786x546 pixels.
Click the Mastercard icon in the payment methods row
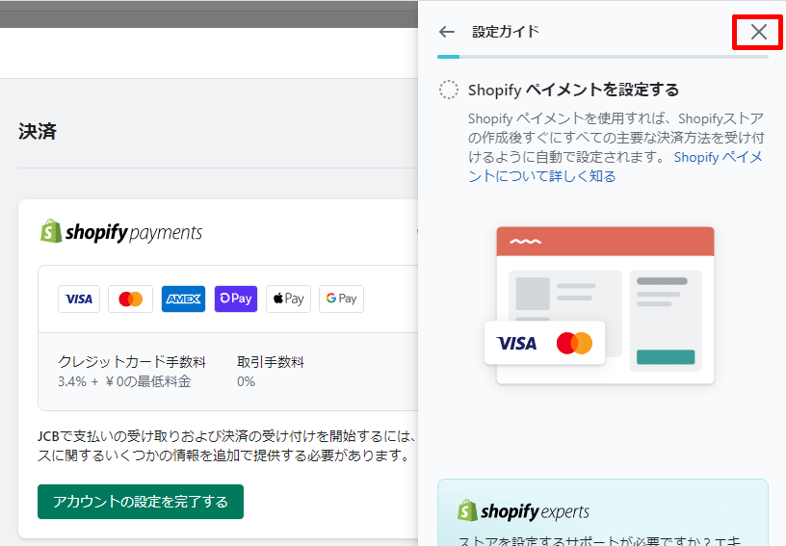[130, 299]
